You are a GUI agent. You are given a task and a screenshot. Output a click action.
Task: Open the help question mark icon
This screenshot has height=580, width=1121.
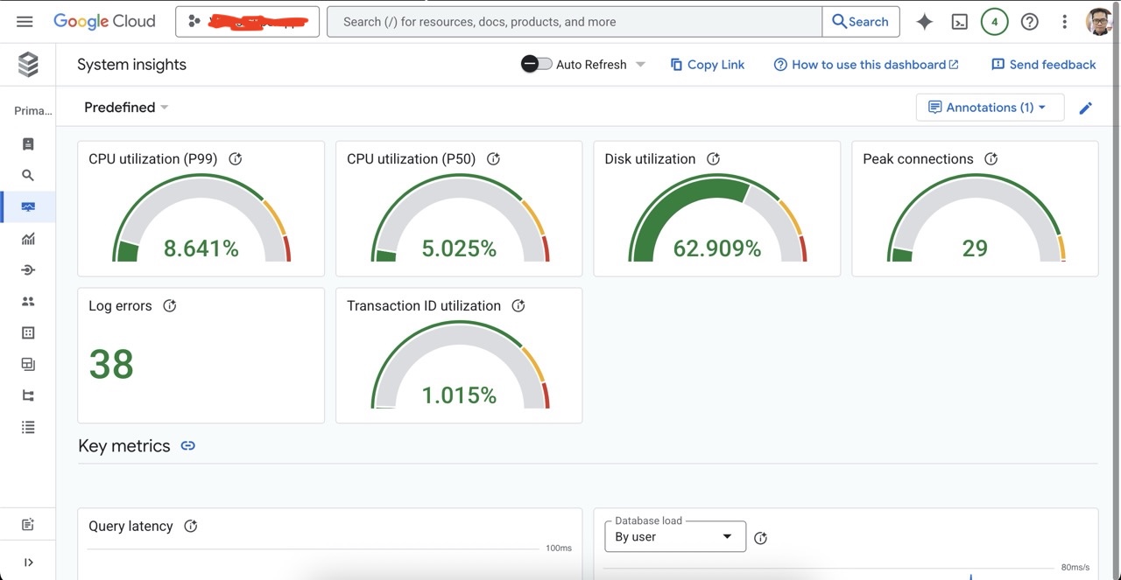pyautogui.click(x=1030, y=22)
